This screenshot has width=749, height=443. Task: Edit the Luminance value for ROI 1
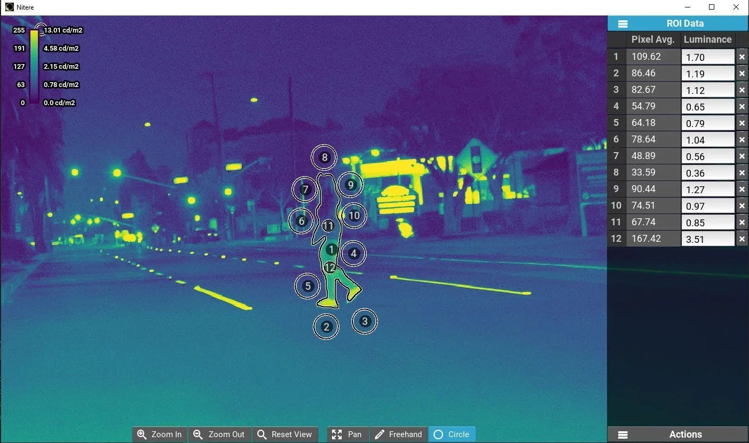pyautogui.click(x=708, y=57)
